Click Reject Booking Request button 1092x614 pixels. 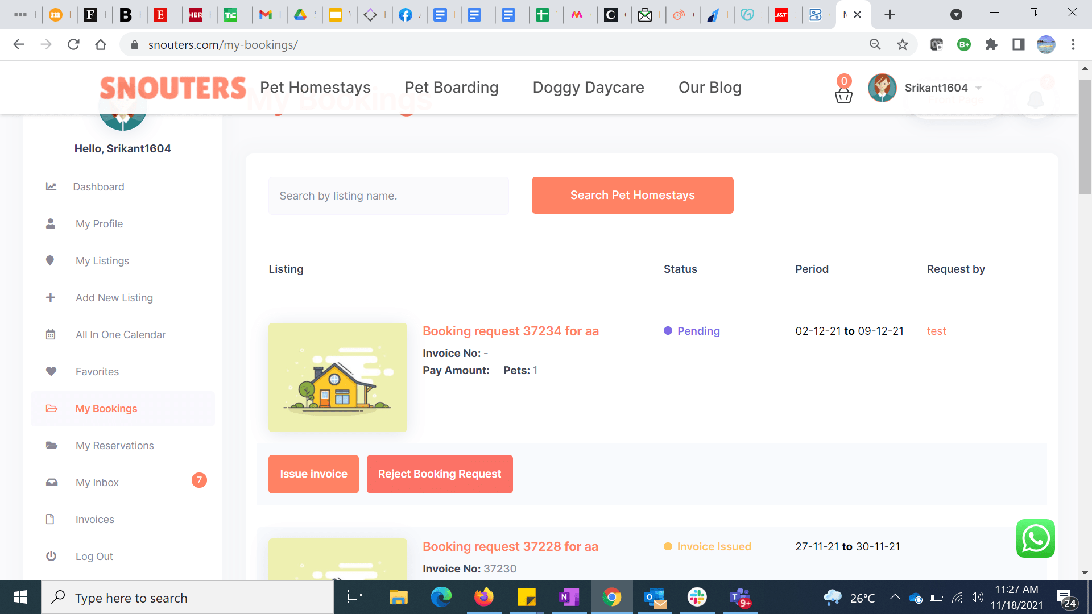click(x=440, y=474)
